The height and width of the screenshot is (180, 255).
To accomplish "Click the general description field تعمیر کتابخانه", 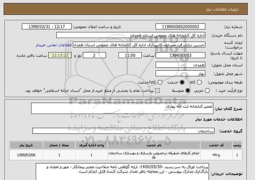I will 122,108.
